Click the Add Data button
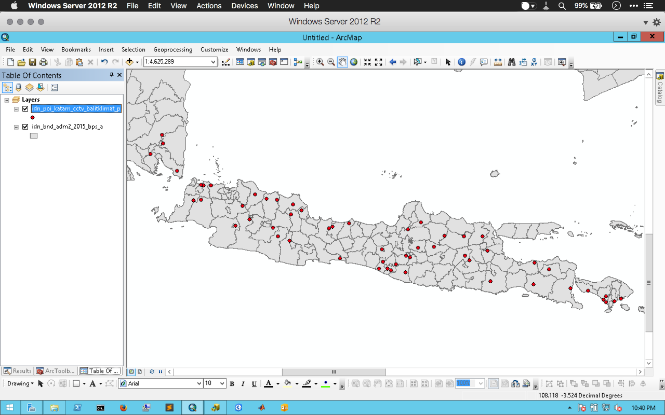The image size is (665, 415). (129, 62)
